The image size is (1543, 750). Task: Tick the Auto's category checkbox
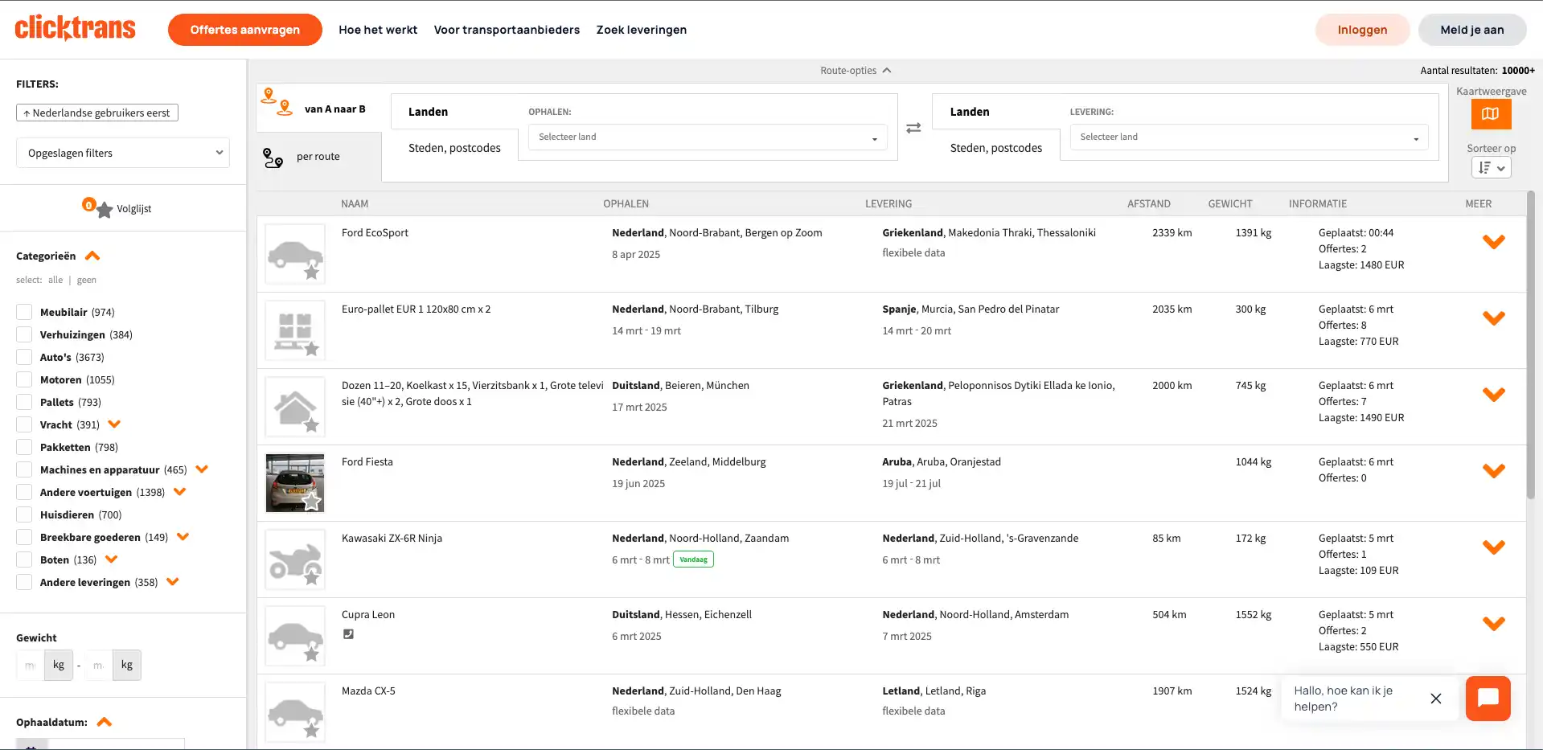pyautogui.click(x=25, y=357)
